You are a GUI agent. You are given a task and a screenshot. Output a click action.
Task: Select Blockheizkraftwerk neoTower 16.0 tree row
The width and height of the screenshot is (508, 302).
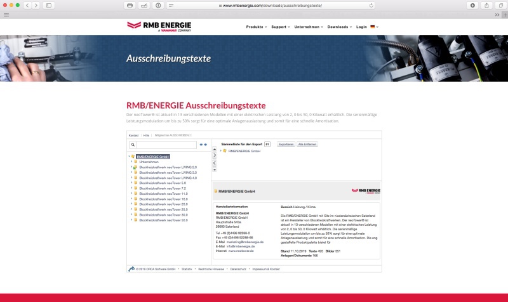163,199
